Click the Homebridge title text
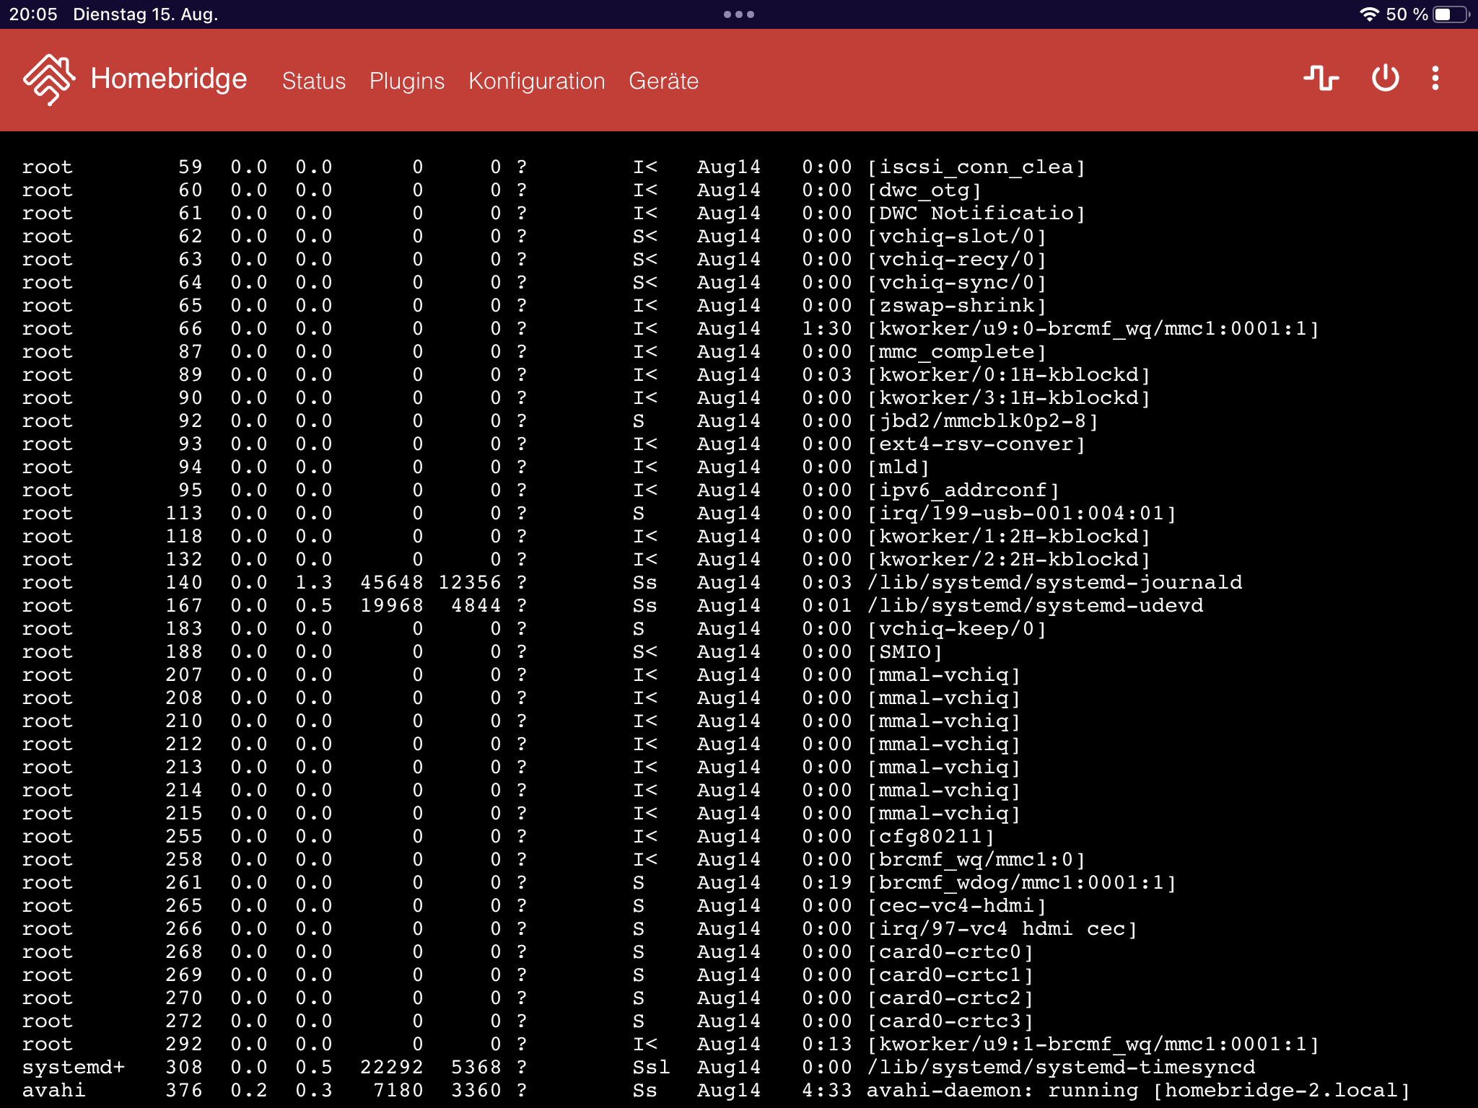 (168, 79)
